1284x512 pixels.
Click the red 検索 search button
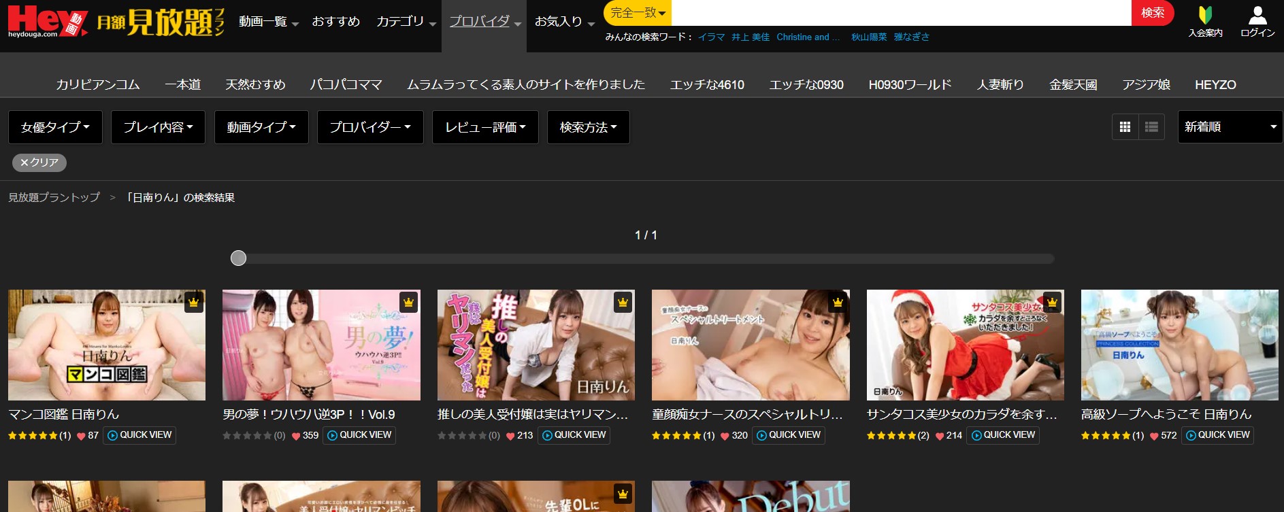point(1153,13)
